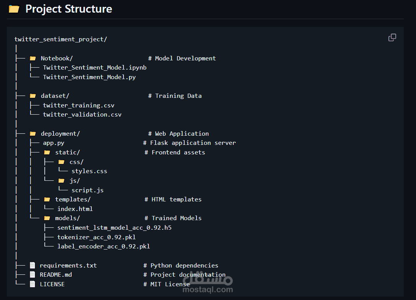
Task: Click the Project Structure heading text
Action: (x=69, y=9)
